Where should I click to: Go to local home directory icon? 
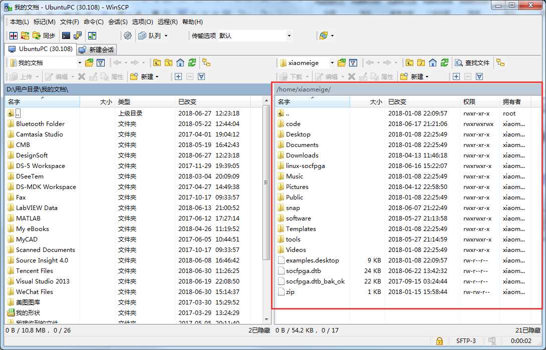[x=180, y=63]
